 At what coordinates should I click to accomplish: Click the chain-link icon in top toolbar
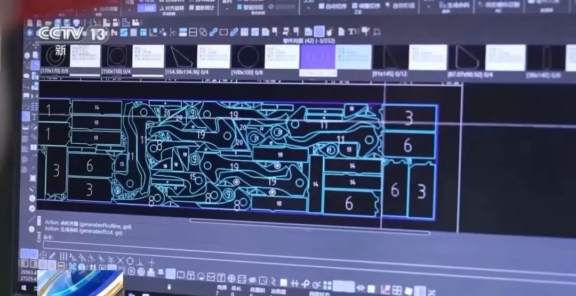click(x=213, y=32)
